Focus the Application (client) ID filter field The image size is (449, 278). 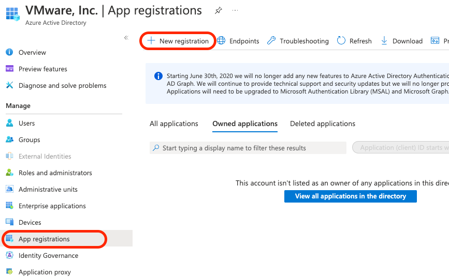401,147
